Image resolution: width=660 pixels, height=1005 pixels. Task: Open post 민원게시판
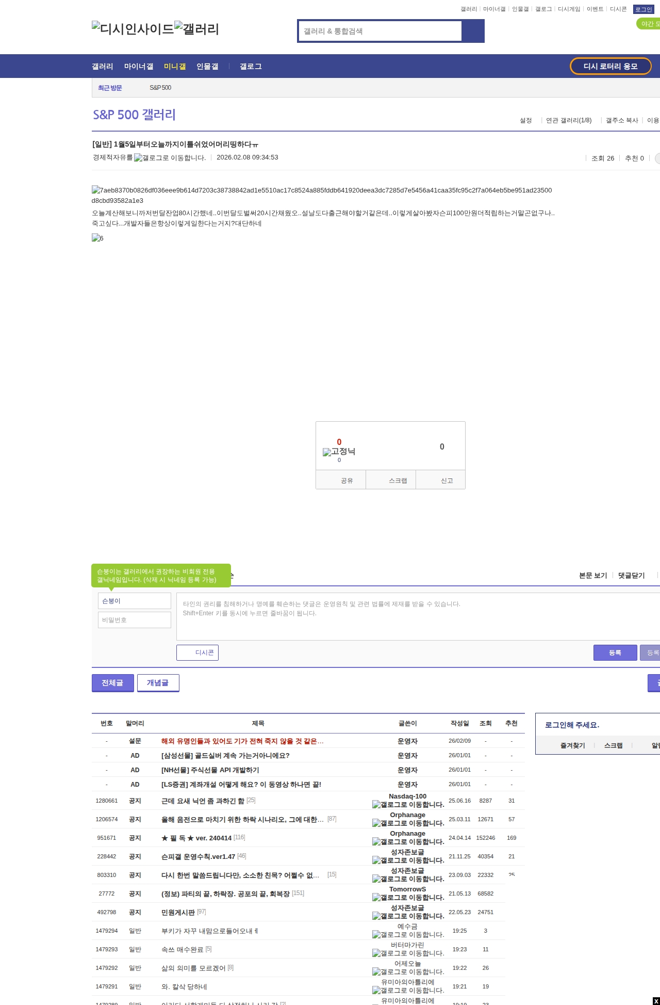pos(178,912)
